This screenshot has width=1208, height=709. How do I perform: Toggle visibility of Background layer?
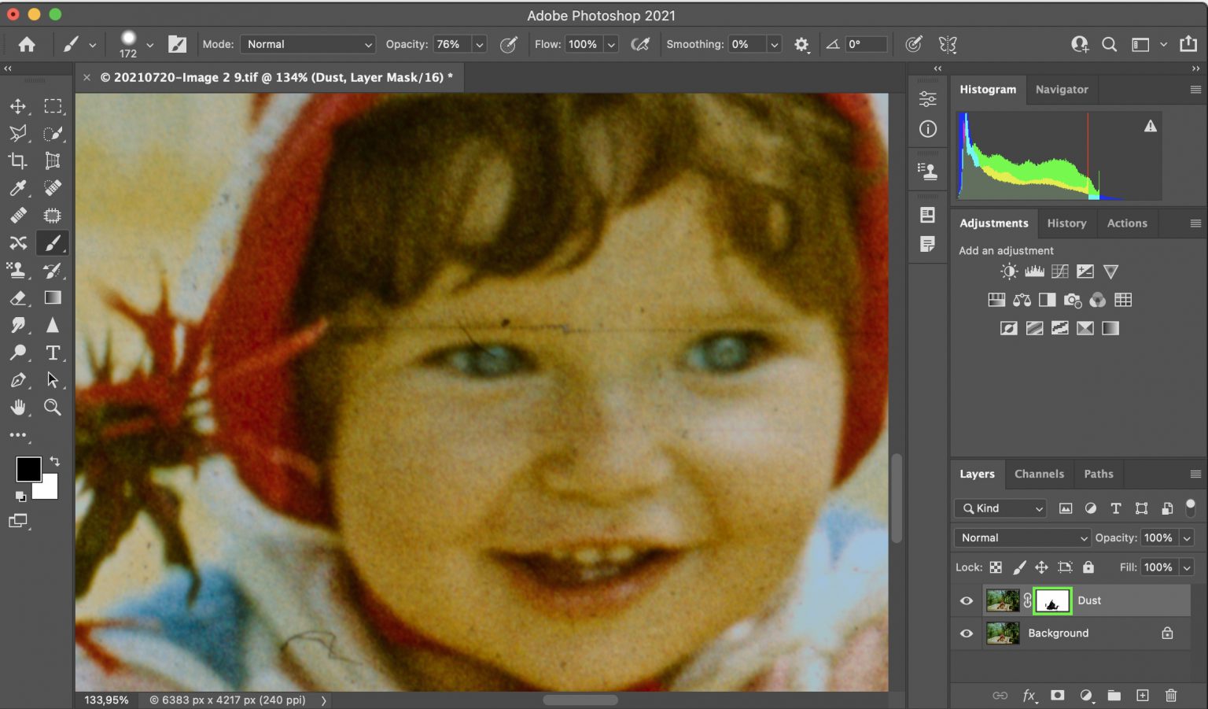point(967,633)
